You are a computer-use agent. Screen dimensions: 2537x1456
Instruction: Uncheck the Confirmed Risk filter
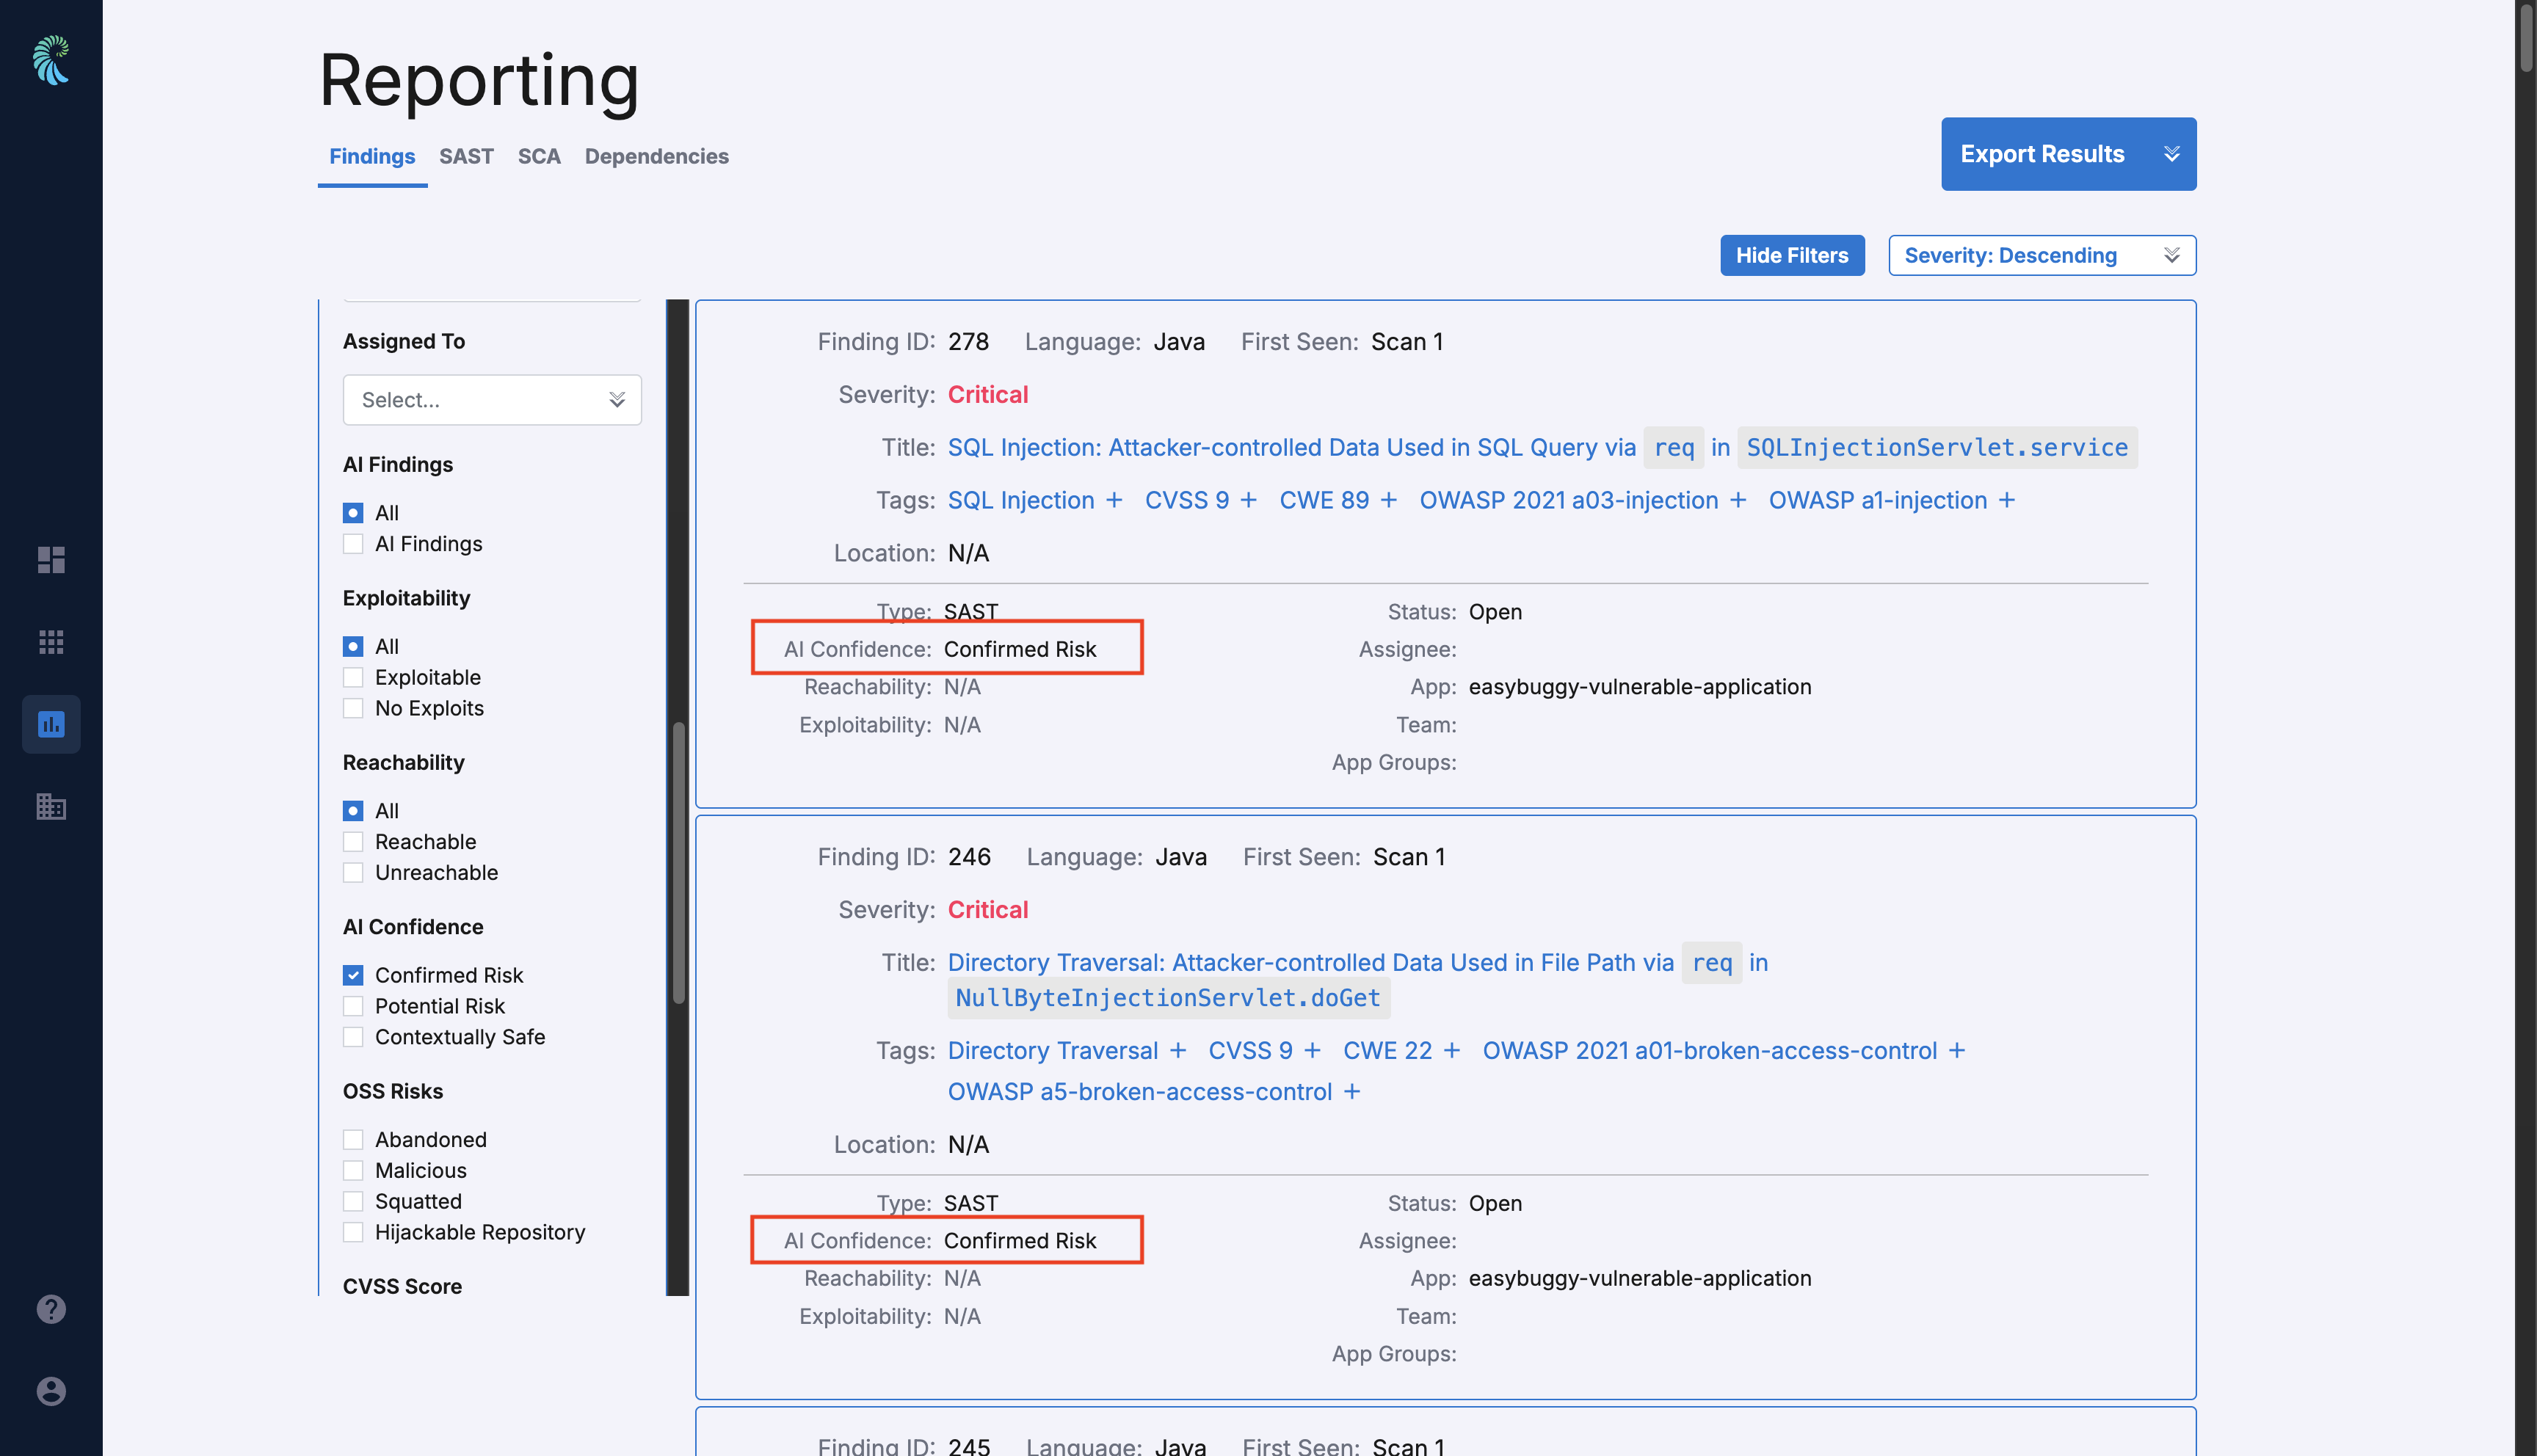[x=353, y=975]
